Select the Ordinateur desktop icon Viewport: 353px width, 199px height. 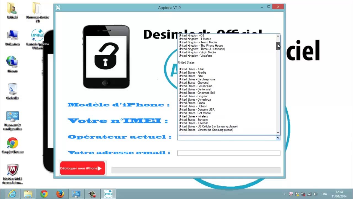click(12, 38)
